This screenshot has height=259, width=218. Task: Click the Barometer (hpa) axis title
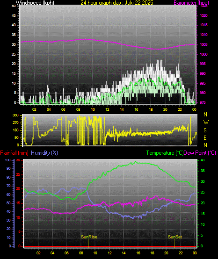(191, 3)
